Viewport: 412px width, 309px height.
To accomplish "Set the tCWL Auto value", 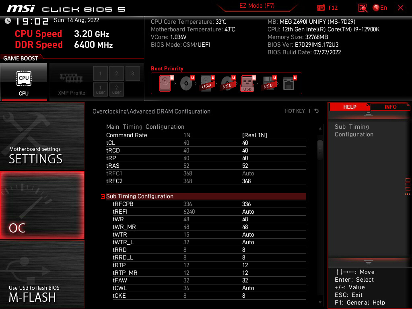I will coord(248,288).
